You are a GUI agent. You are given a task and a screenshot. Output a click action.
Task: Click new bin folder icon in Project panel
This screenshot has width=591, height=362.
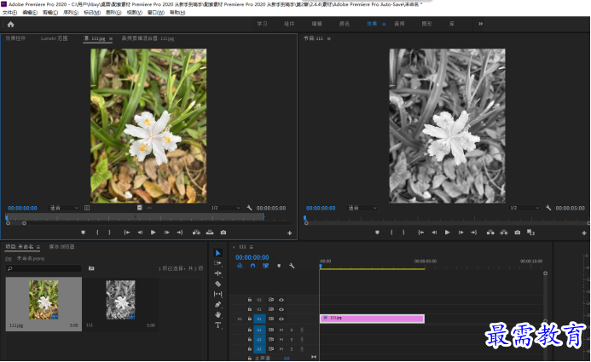pyautogui.click(x=91, y=268)
